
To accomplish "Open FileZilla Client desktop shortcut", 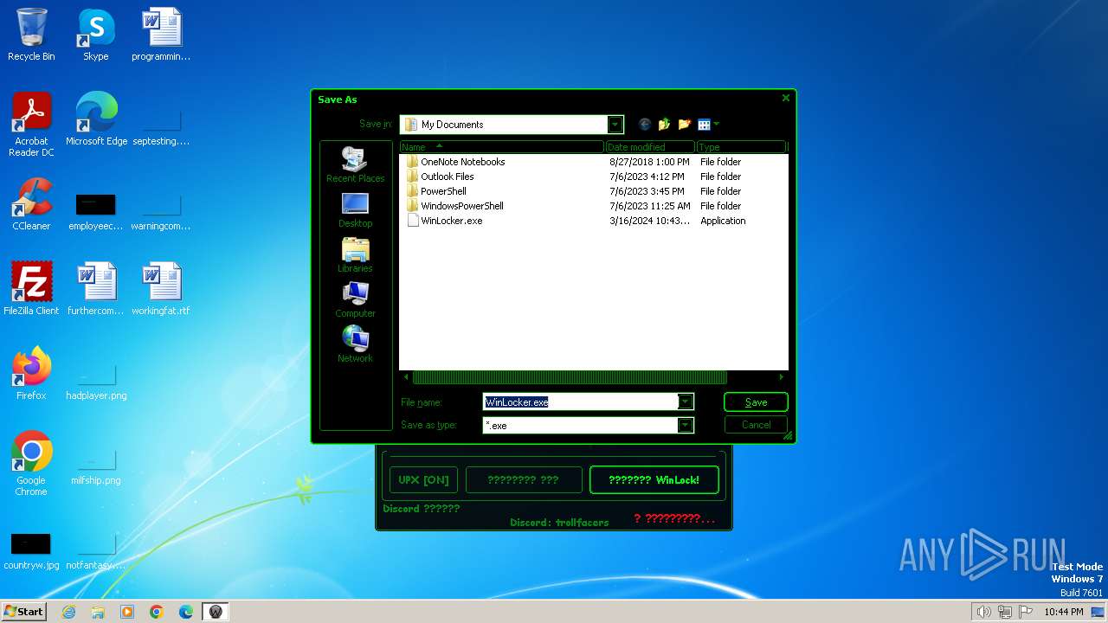I will coord(31,288).
